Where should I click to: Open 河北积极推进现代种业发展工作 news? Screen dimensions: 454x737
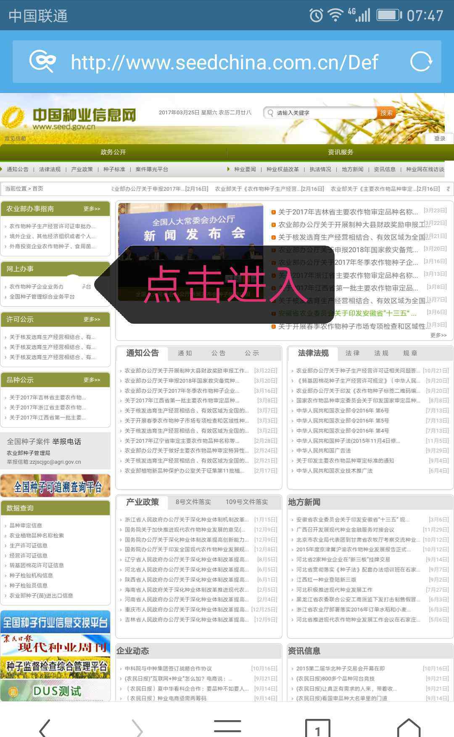click(x=334, y=590)
